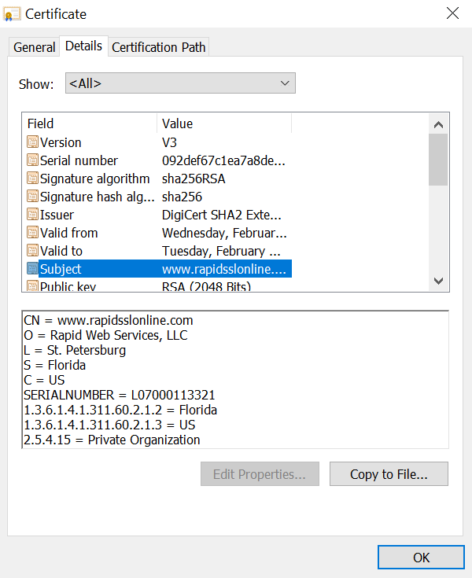Click the S = Florida line
Screen dimensions: 472x578
pyautogui.click(x=54, y=365)
